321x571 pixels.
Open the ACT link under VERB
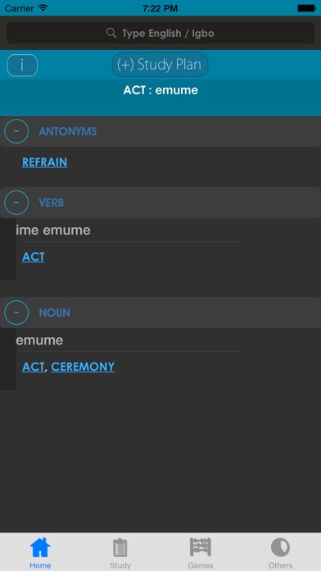tap(34, 257)
